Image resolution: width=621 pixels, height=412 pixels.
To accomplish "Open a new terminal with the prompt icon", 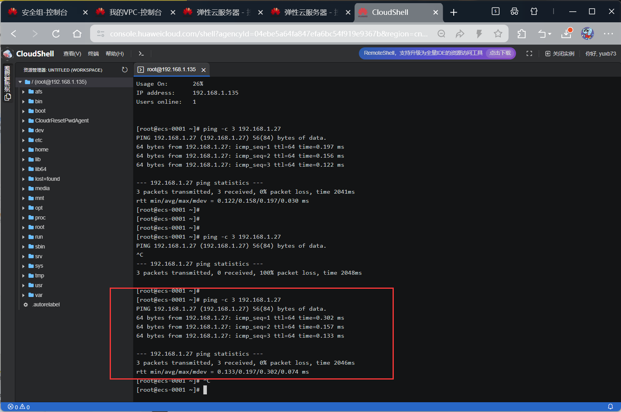I will [x=141, y=54].
